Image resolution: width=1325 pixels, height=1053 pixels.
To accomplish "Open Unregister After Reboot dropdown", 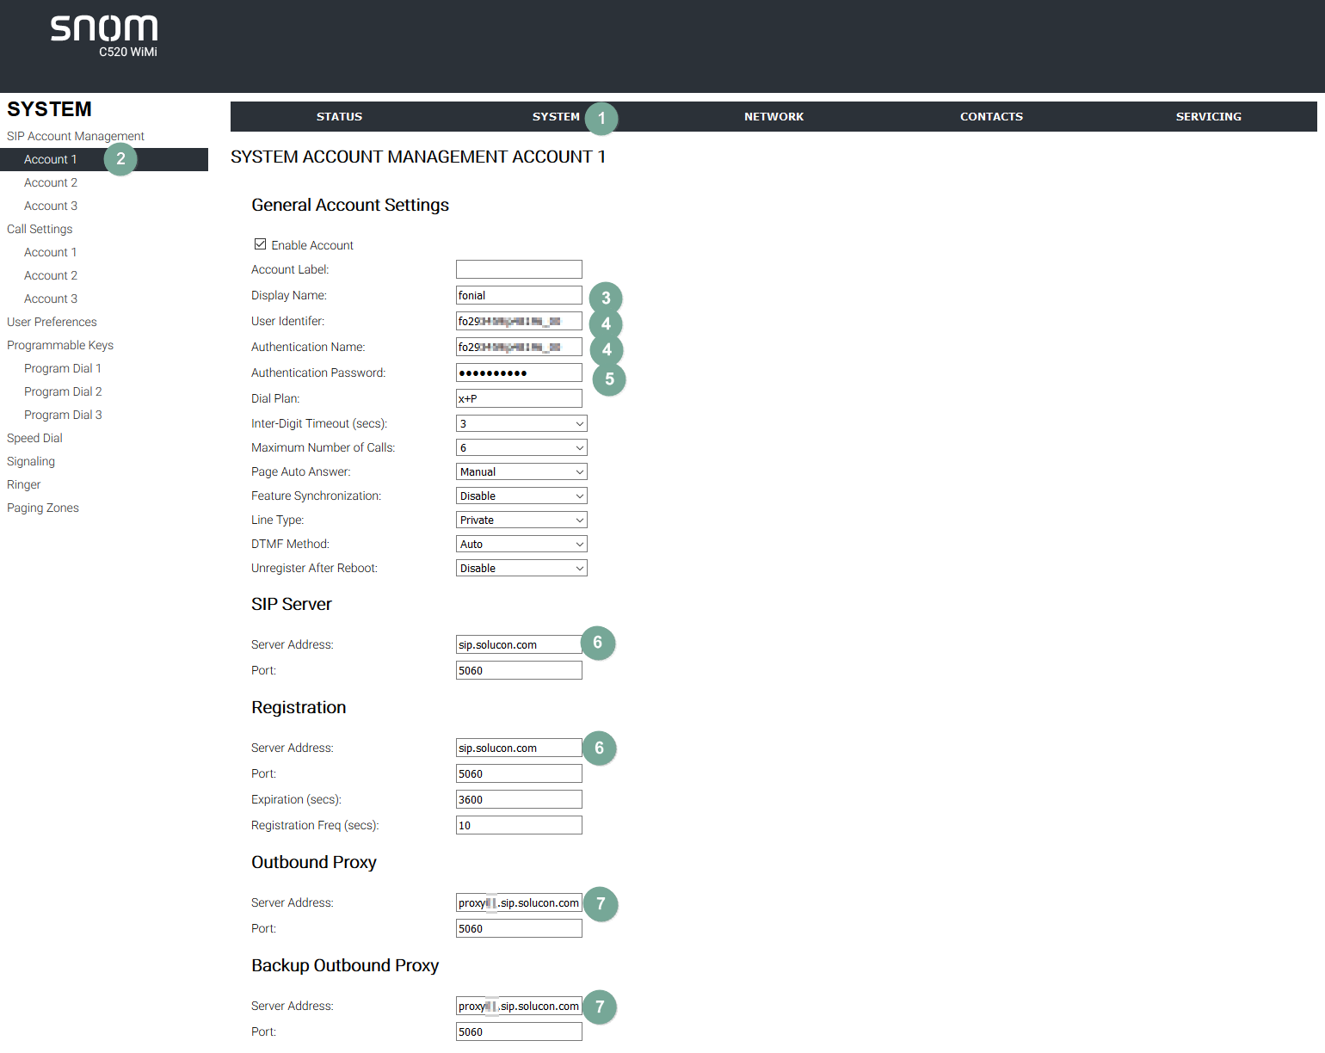I will (521, 568).
